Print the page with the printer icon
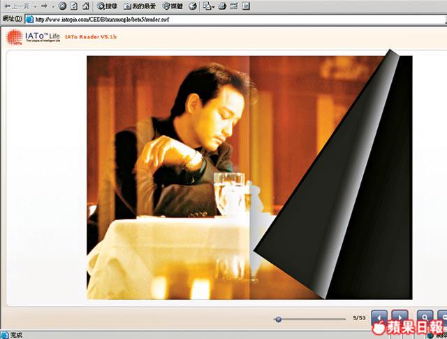Screen dimensions: 447x339 [x=222, y=6]
